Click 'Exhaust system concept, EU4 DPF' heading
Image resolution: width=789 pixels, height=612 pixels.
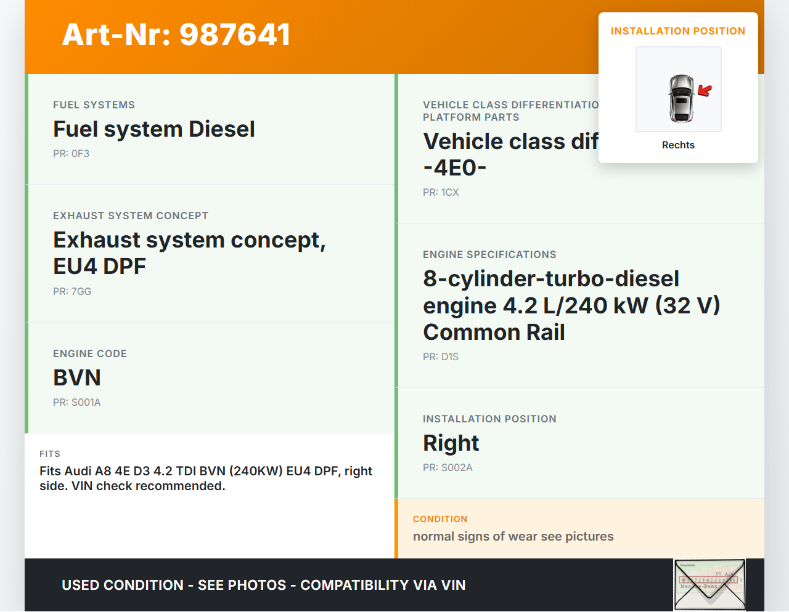coord(189,252)
